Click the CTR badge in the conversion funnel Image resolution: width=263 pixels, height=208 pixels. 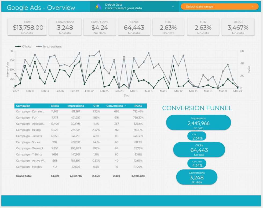click(196, 136)
